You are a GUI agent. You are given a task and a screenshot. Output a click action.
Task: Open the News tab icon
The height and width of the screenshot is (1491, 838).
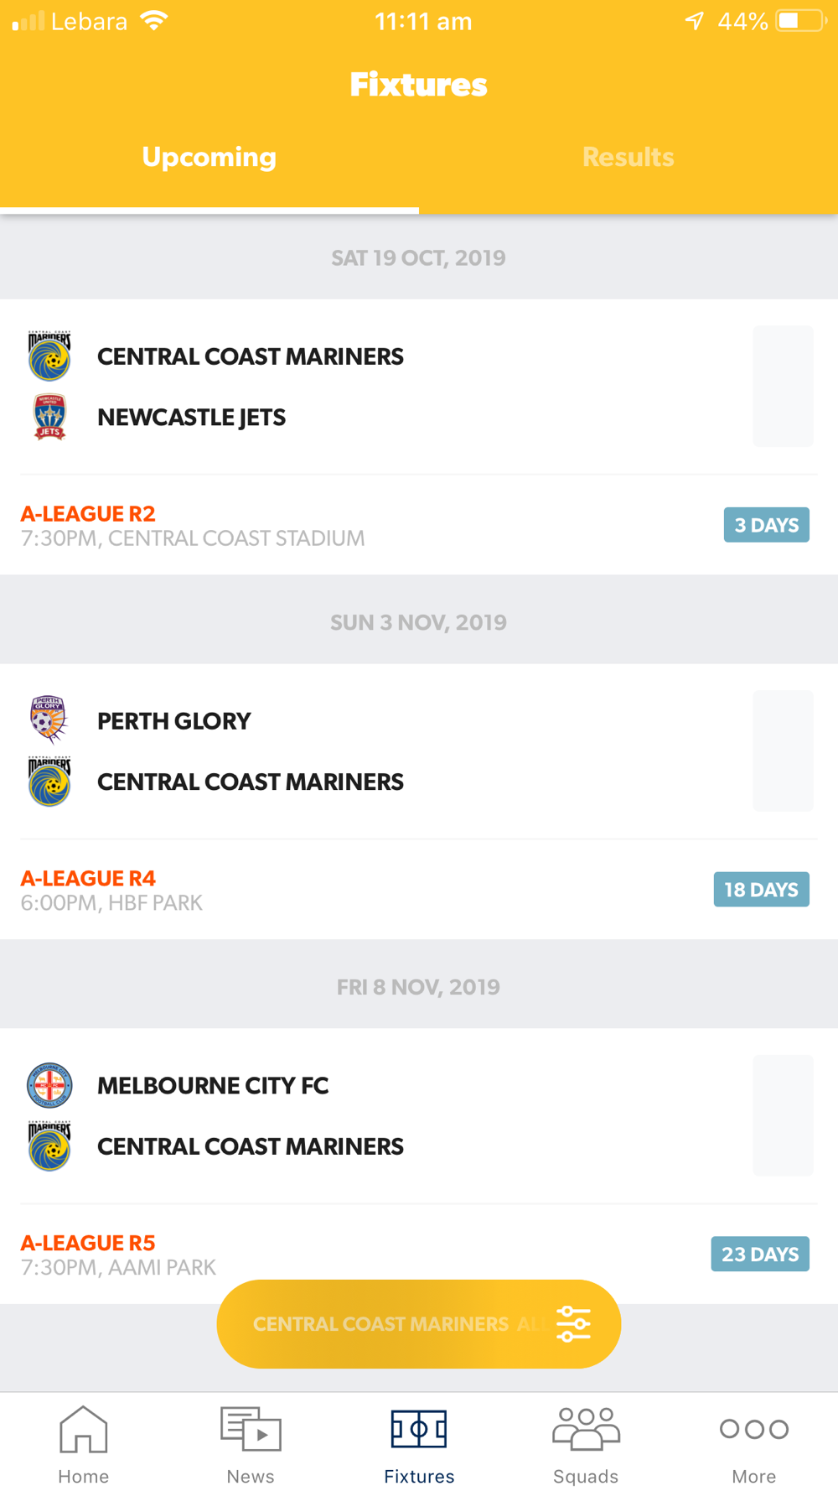pos(251,1429)
